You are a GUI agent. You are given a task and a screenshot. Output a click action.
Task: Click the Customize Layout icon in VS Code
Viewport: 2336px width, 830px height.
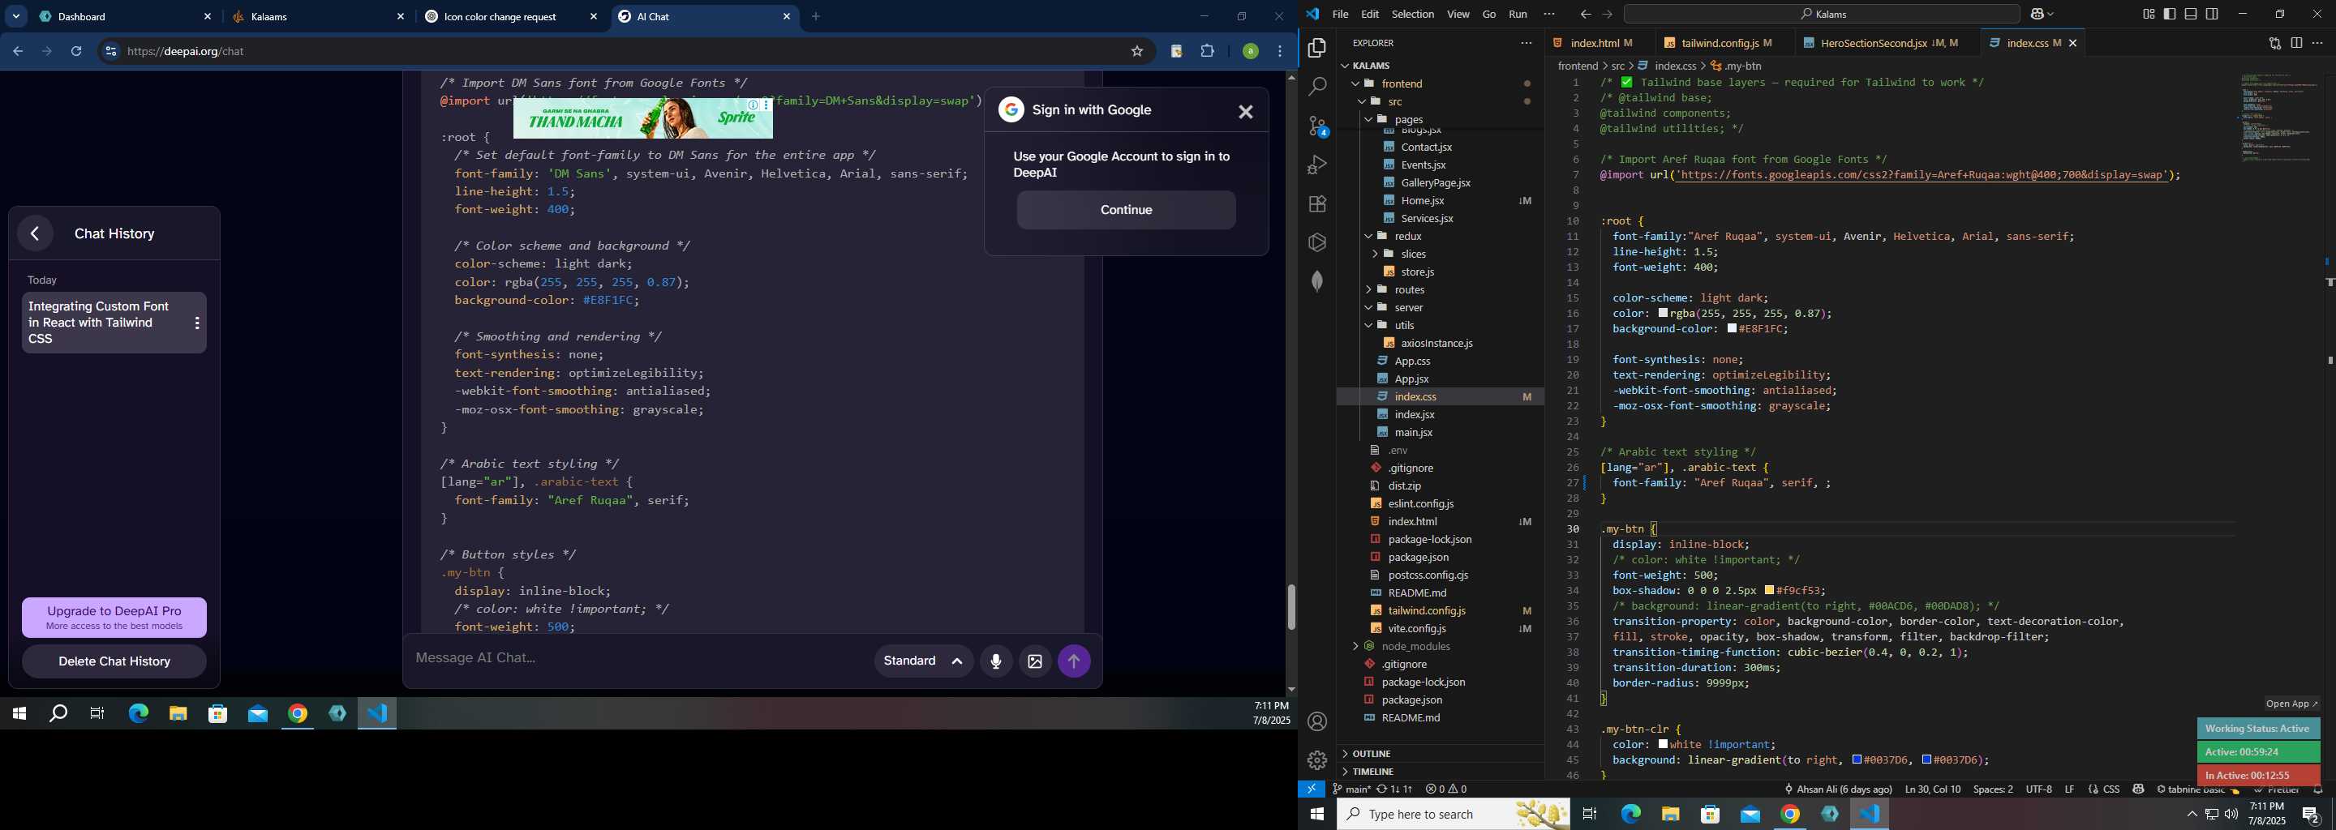tap(2149, 15)
